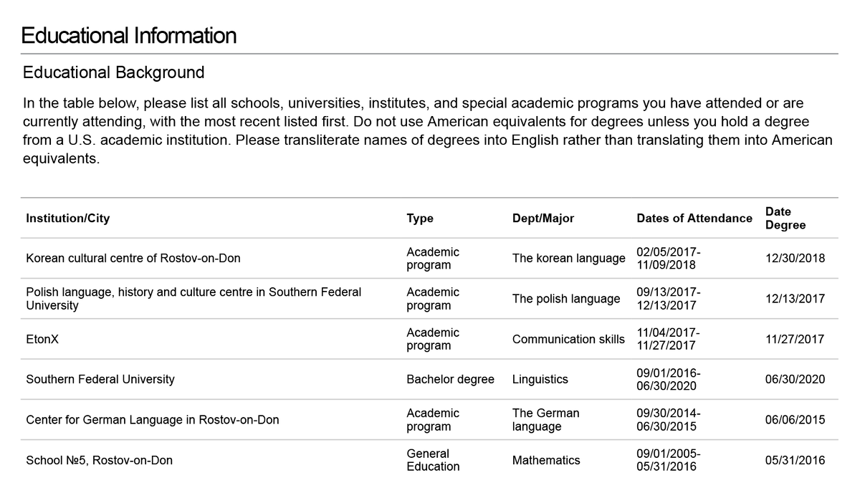Click the EtonX institution entry

tap(42, 339)
